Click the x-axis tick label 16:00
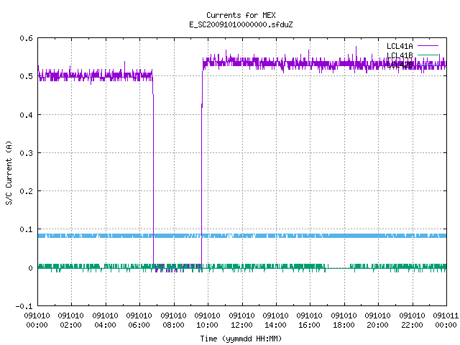460x345 pixels. click(x=309, y=325)
